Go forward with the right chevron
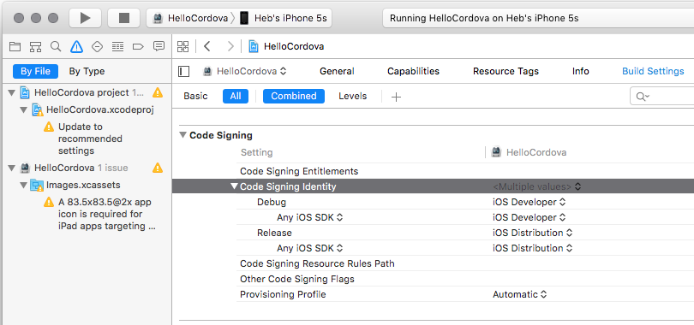 tap(230, 46)
